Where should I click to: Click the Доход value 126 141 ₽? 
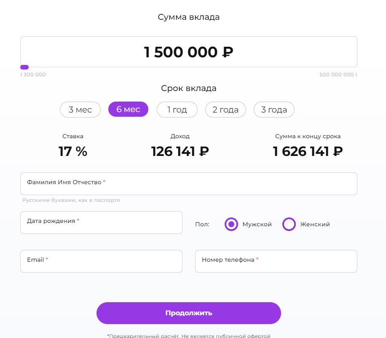[x=180, y=151]
